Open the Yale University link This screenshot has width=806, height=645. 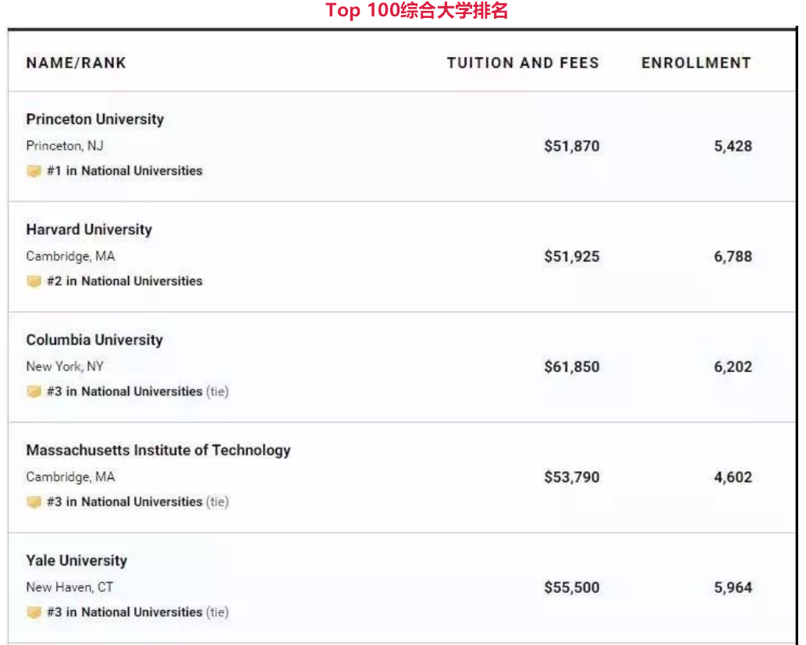coord(76,561)
